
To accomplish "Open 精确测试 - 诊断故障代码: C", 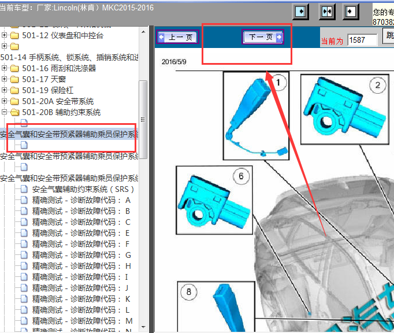I will (x=81, y=223).
